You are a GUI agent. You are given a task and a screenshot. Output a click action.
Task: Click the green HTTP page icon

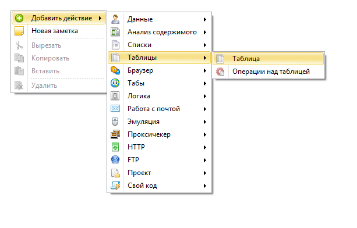[x=115, y=147]
